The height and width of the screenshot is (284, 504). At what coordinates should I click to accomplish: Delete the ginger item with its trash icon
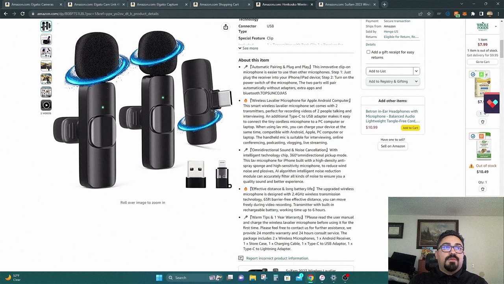483,189
